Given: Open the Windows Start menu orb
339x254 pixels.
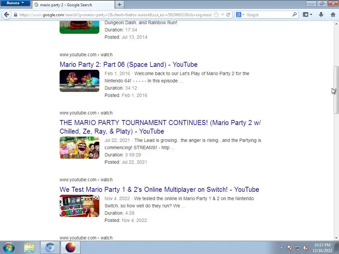Looking at the screenshot, I should click(9, 247).
